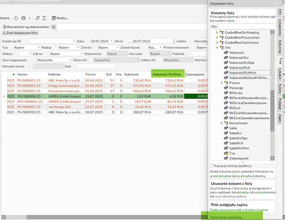Open the Stan księgowania dropdown
Image resolution: width=285 pixels, height=222 pixels.
70,60
